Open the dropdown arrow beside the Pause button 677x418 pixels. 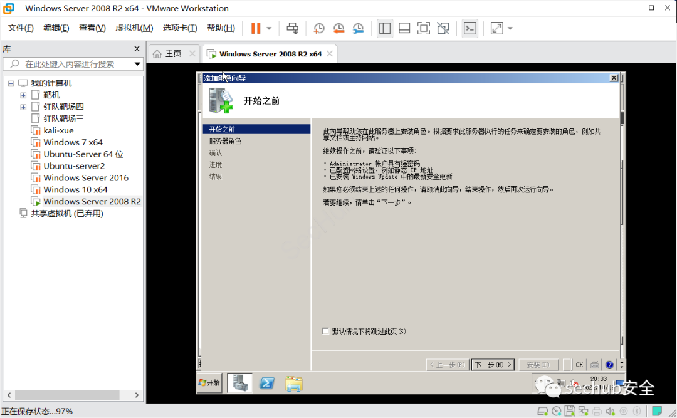270,28
